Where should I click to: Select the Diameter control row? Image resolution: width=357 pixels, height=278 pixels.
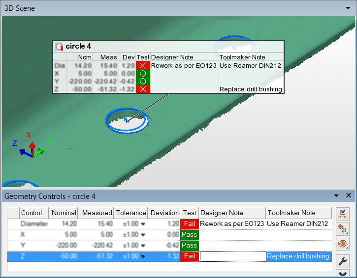click(x=34, y=224)
